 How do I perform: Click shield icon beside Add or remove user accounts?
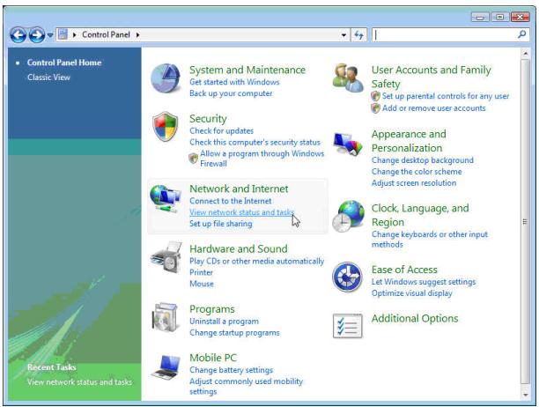click(375, 108)
